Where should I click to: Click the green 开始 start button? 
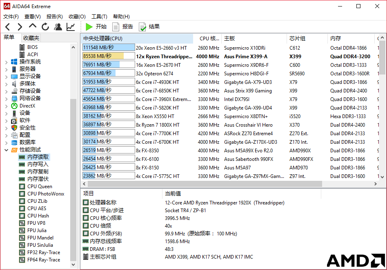[x=96, y=26]
